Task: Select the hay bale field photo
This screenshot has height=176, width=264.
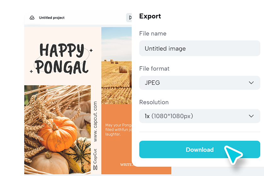Action: pos(117,65)
